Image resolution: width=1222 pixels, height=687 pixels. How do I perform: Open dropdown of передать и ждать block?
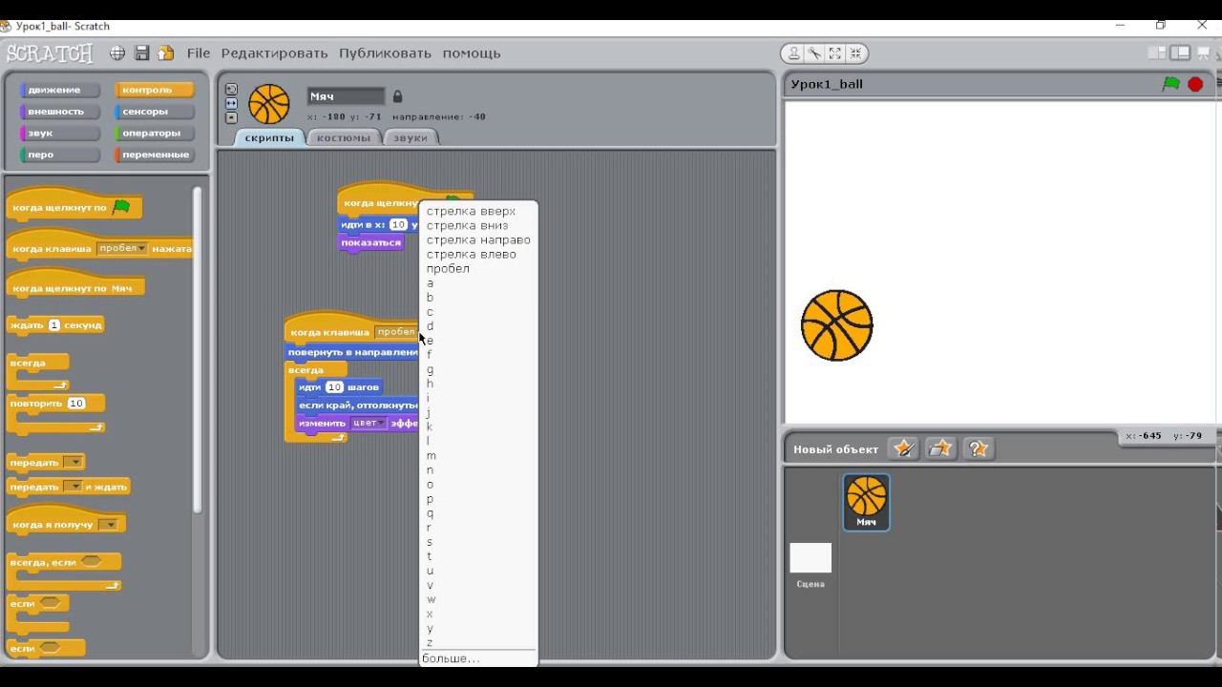click(x=74, y=487)
